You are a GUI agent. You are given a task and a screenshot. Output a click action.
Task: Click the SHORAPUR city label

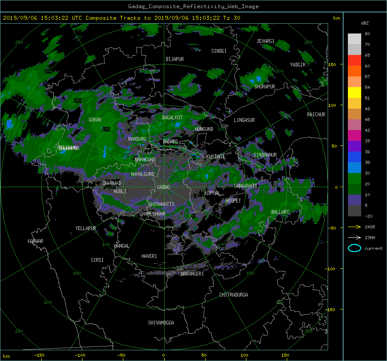click(264, 86)
